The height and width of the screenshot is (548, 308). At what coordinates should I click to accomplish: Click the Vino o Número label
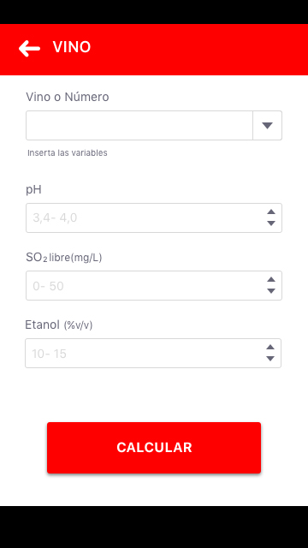[68, 97]
